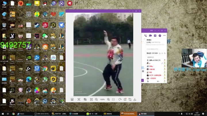Open the notification center on the taskbar
207x116 pixels.
click(203, 114)
